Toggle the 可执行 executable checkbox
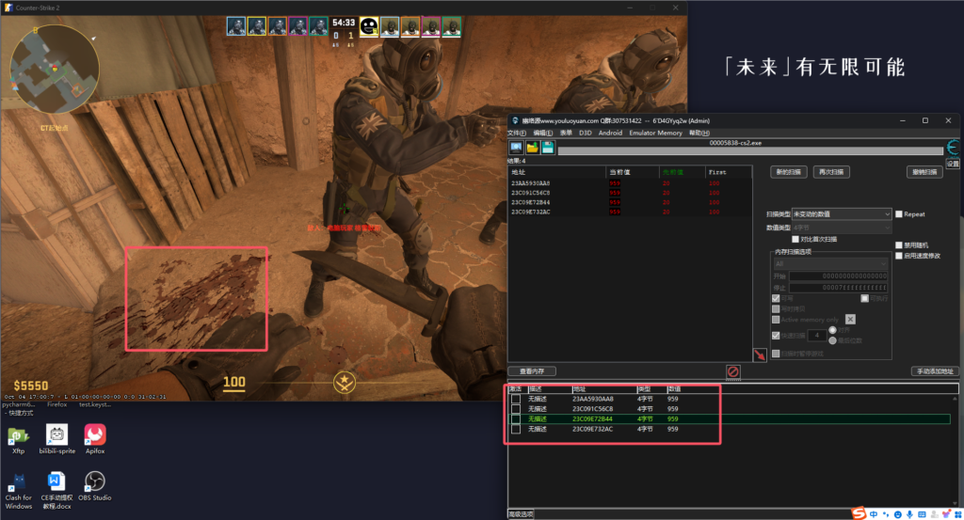This screenshot has height=520, width=964. tap(864, 298)
